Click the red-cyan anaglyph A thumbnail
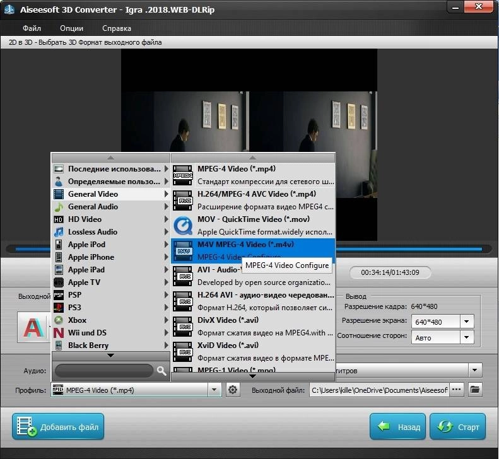The width and height of the screenshot is (499, 459). [x=33, y=328]
